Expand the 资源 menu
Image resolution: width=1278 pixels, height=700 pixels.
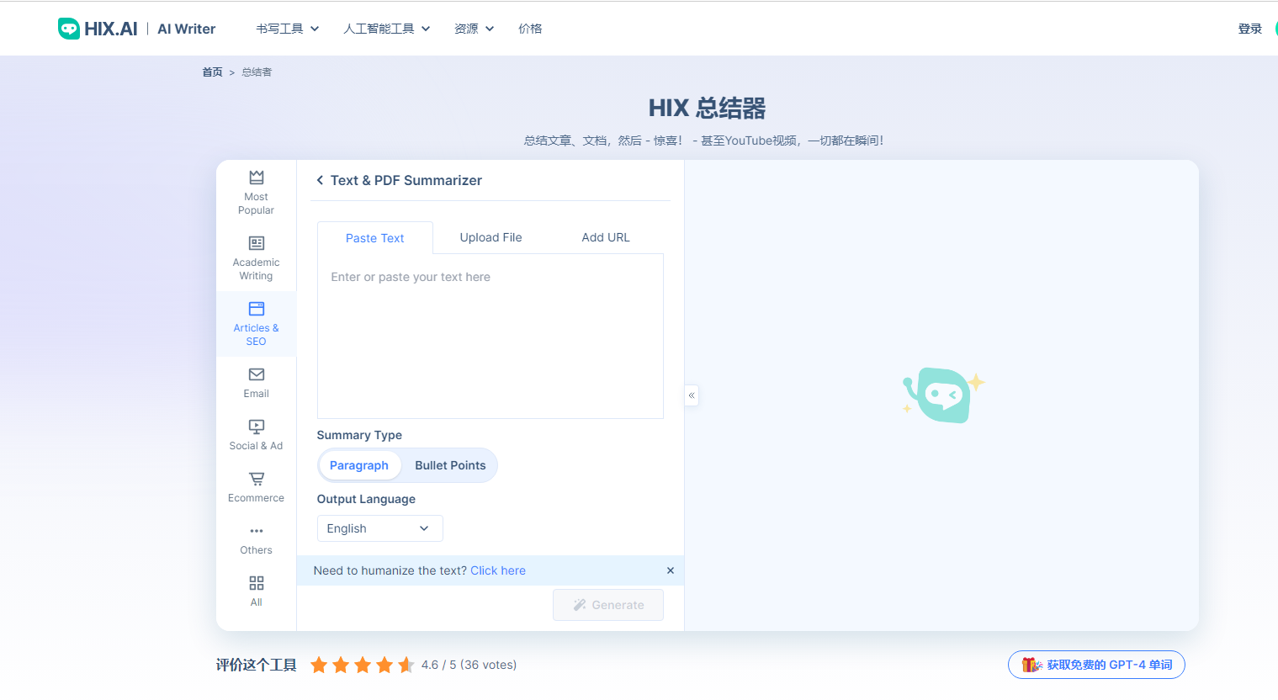coord(475,29)
